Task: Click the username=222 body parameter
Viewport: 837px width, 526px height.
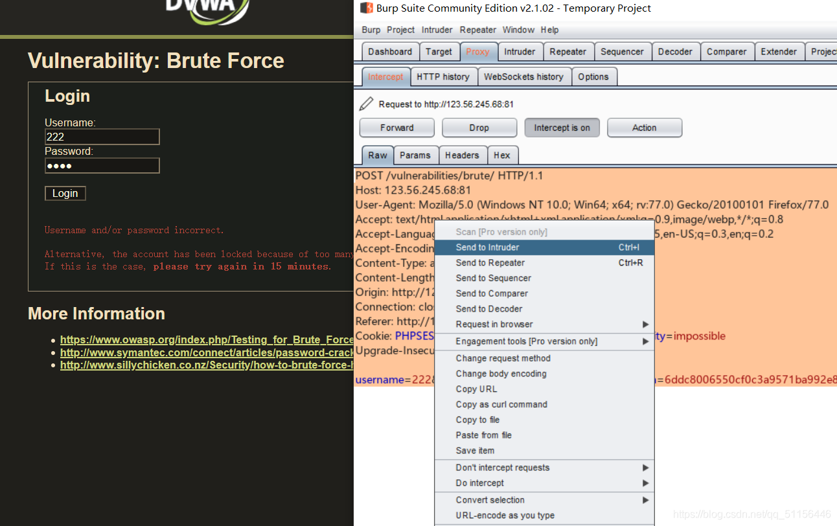Action: pos(393,380)
